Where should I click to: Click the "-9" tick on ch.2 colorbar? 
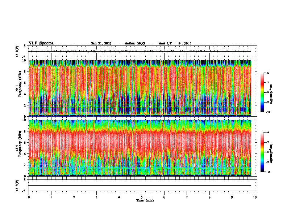pos(267,162)
